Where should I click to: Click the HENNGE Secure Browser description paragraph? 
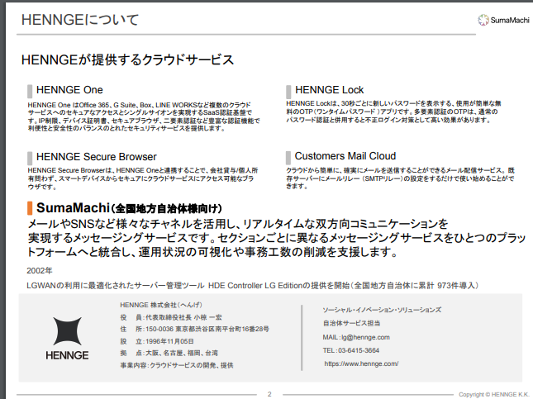tap(143, 178)
